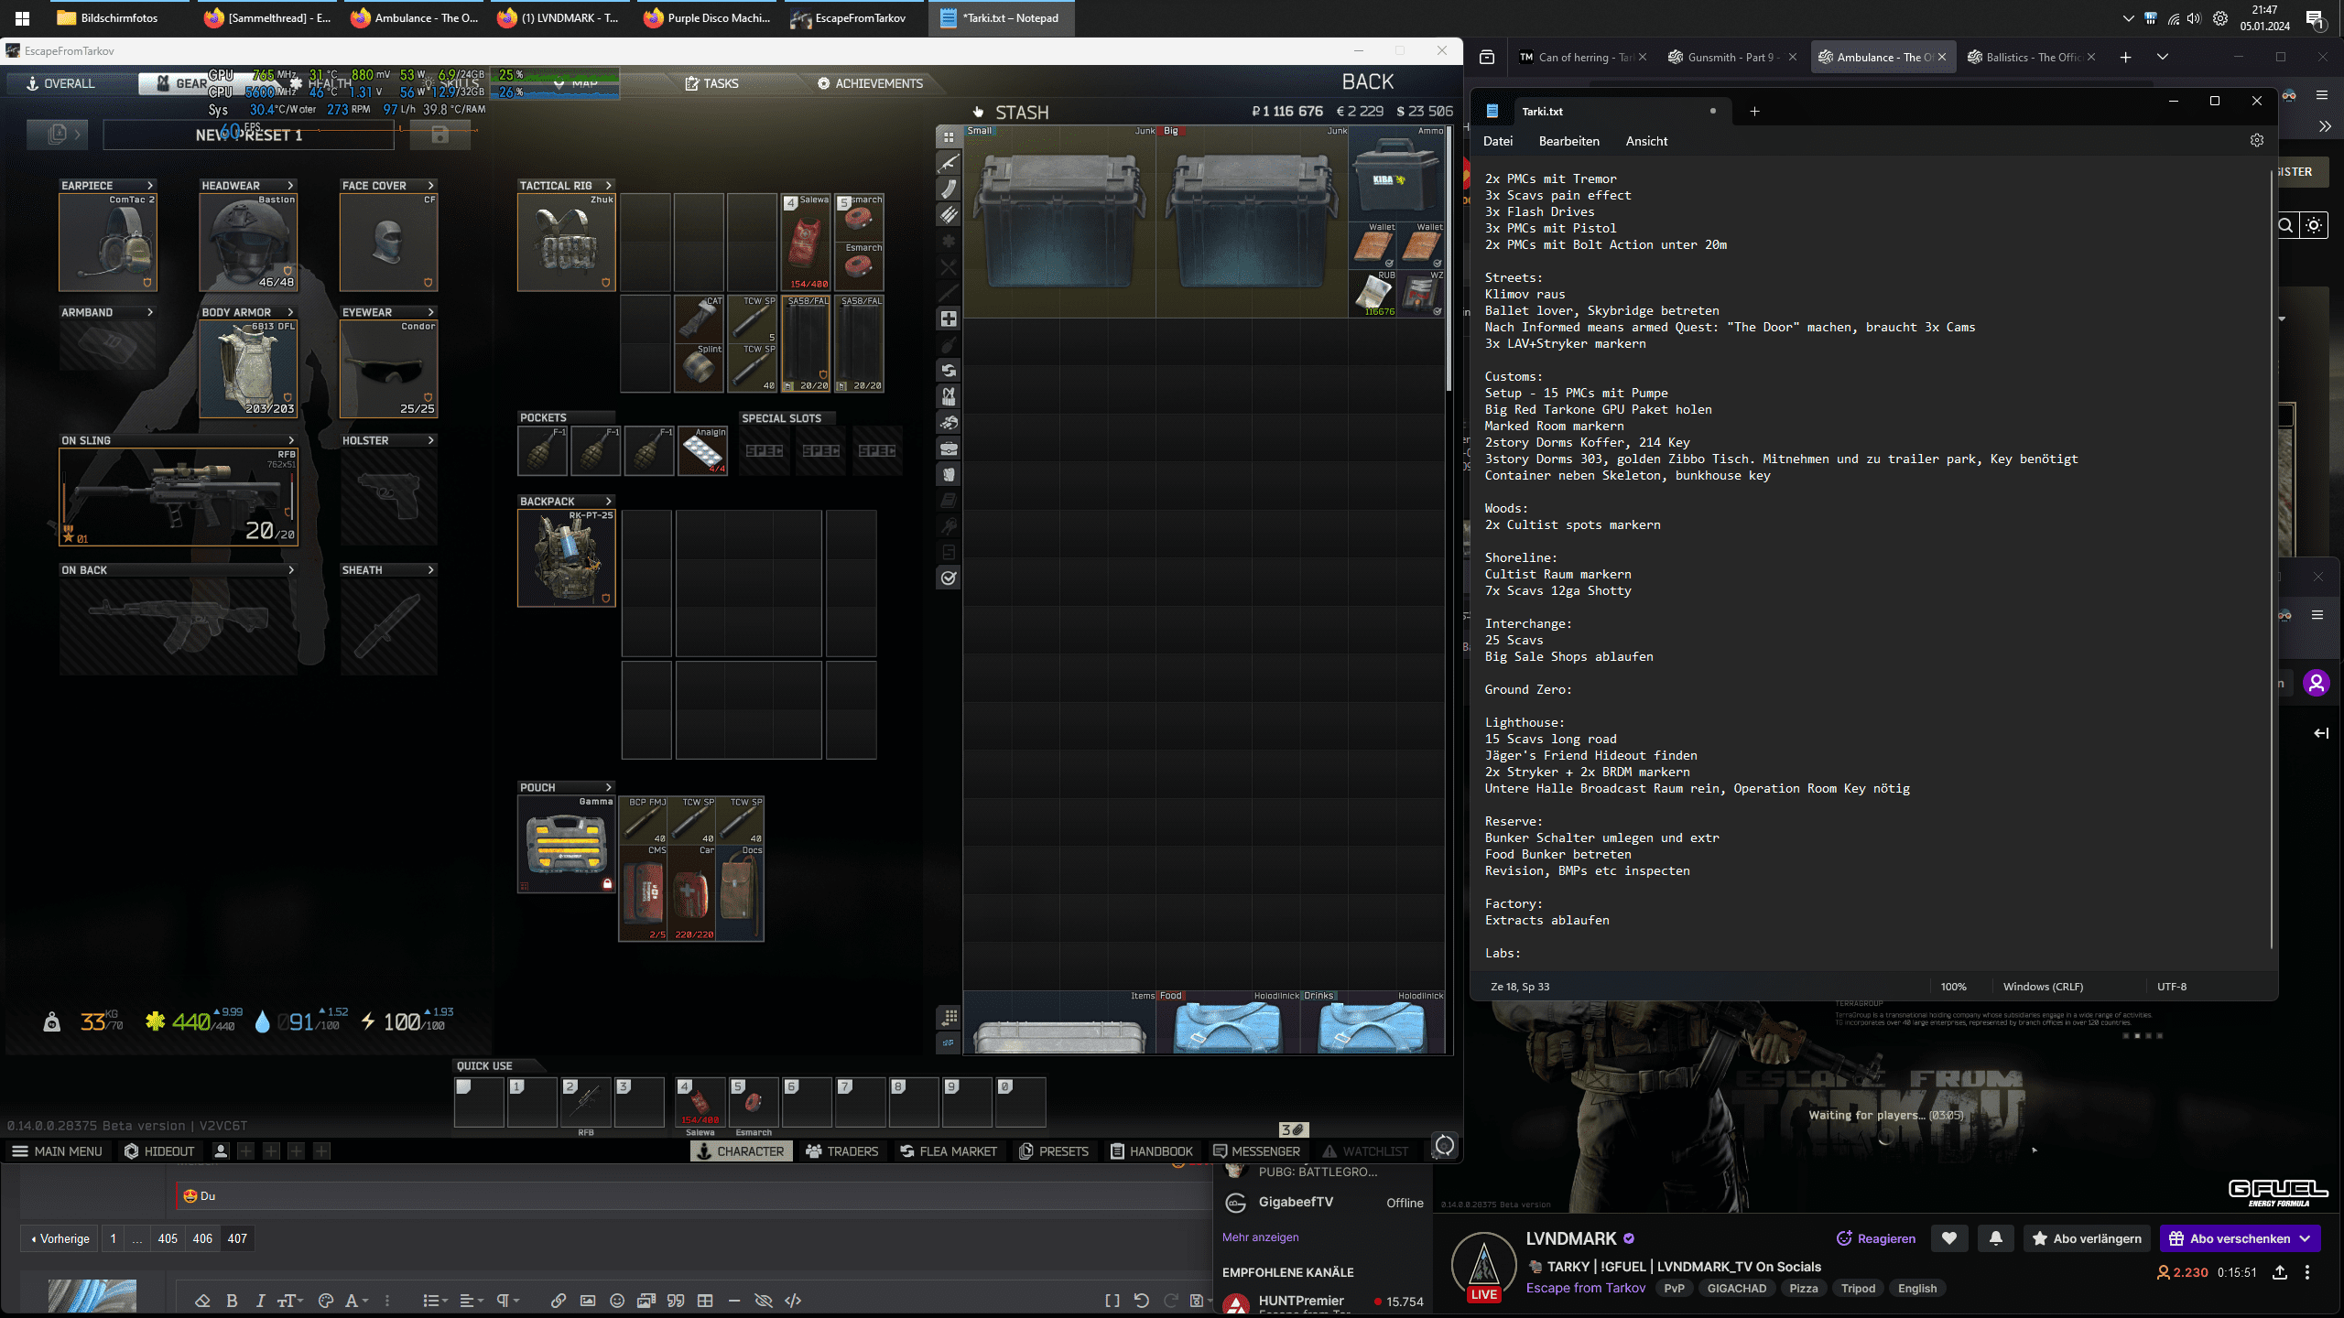2344x1318 pixels.
Task: Open the OVERALL tab
Action: click(x=60, y=83)
